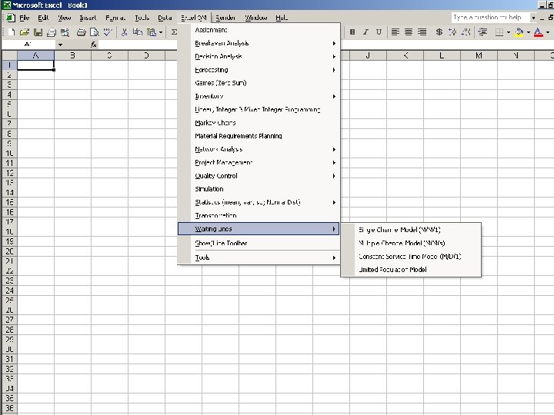Click Increase Decimal icon

coord(452,32)
